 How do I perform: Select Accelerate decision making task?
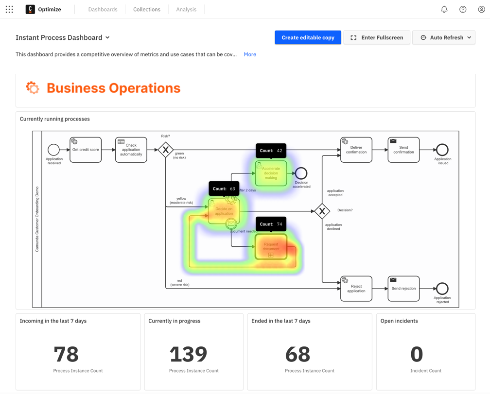271,173
